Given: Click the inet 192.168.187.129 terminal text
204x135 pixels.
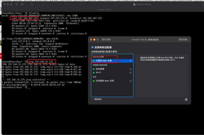Looking at the screenshot, I should coord(25,18).
